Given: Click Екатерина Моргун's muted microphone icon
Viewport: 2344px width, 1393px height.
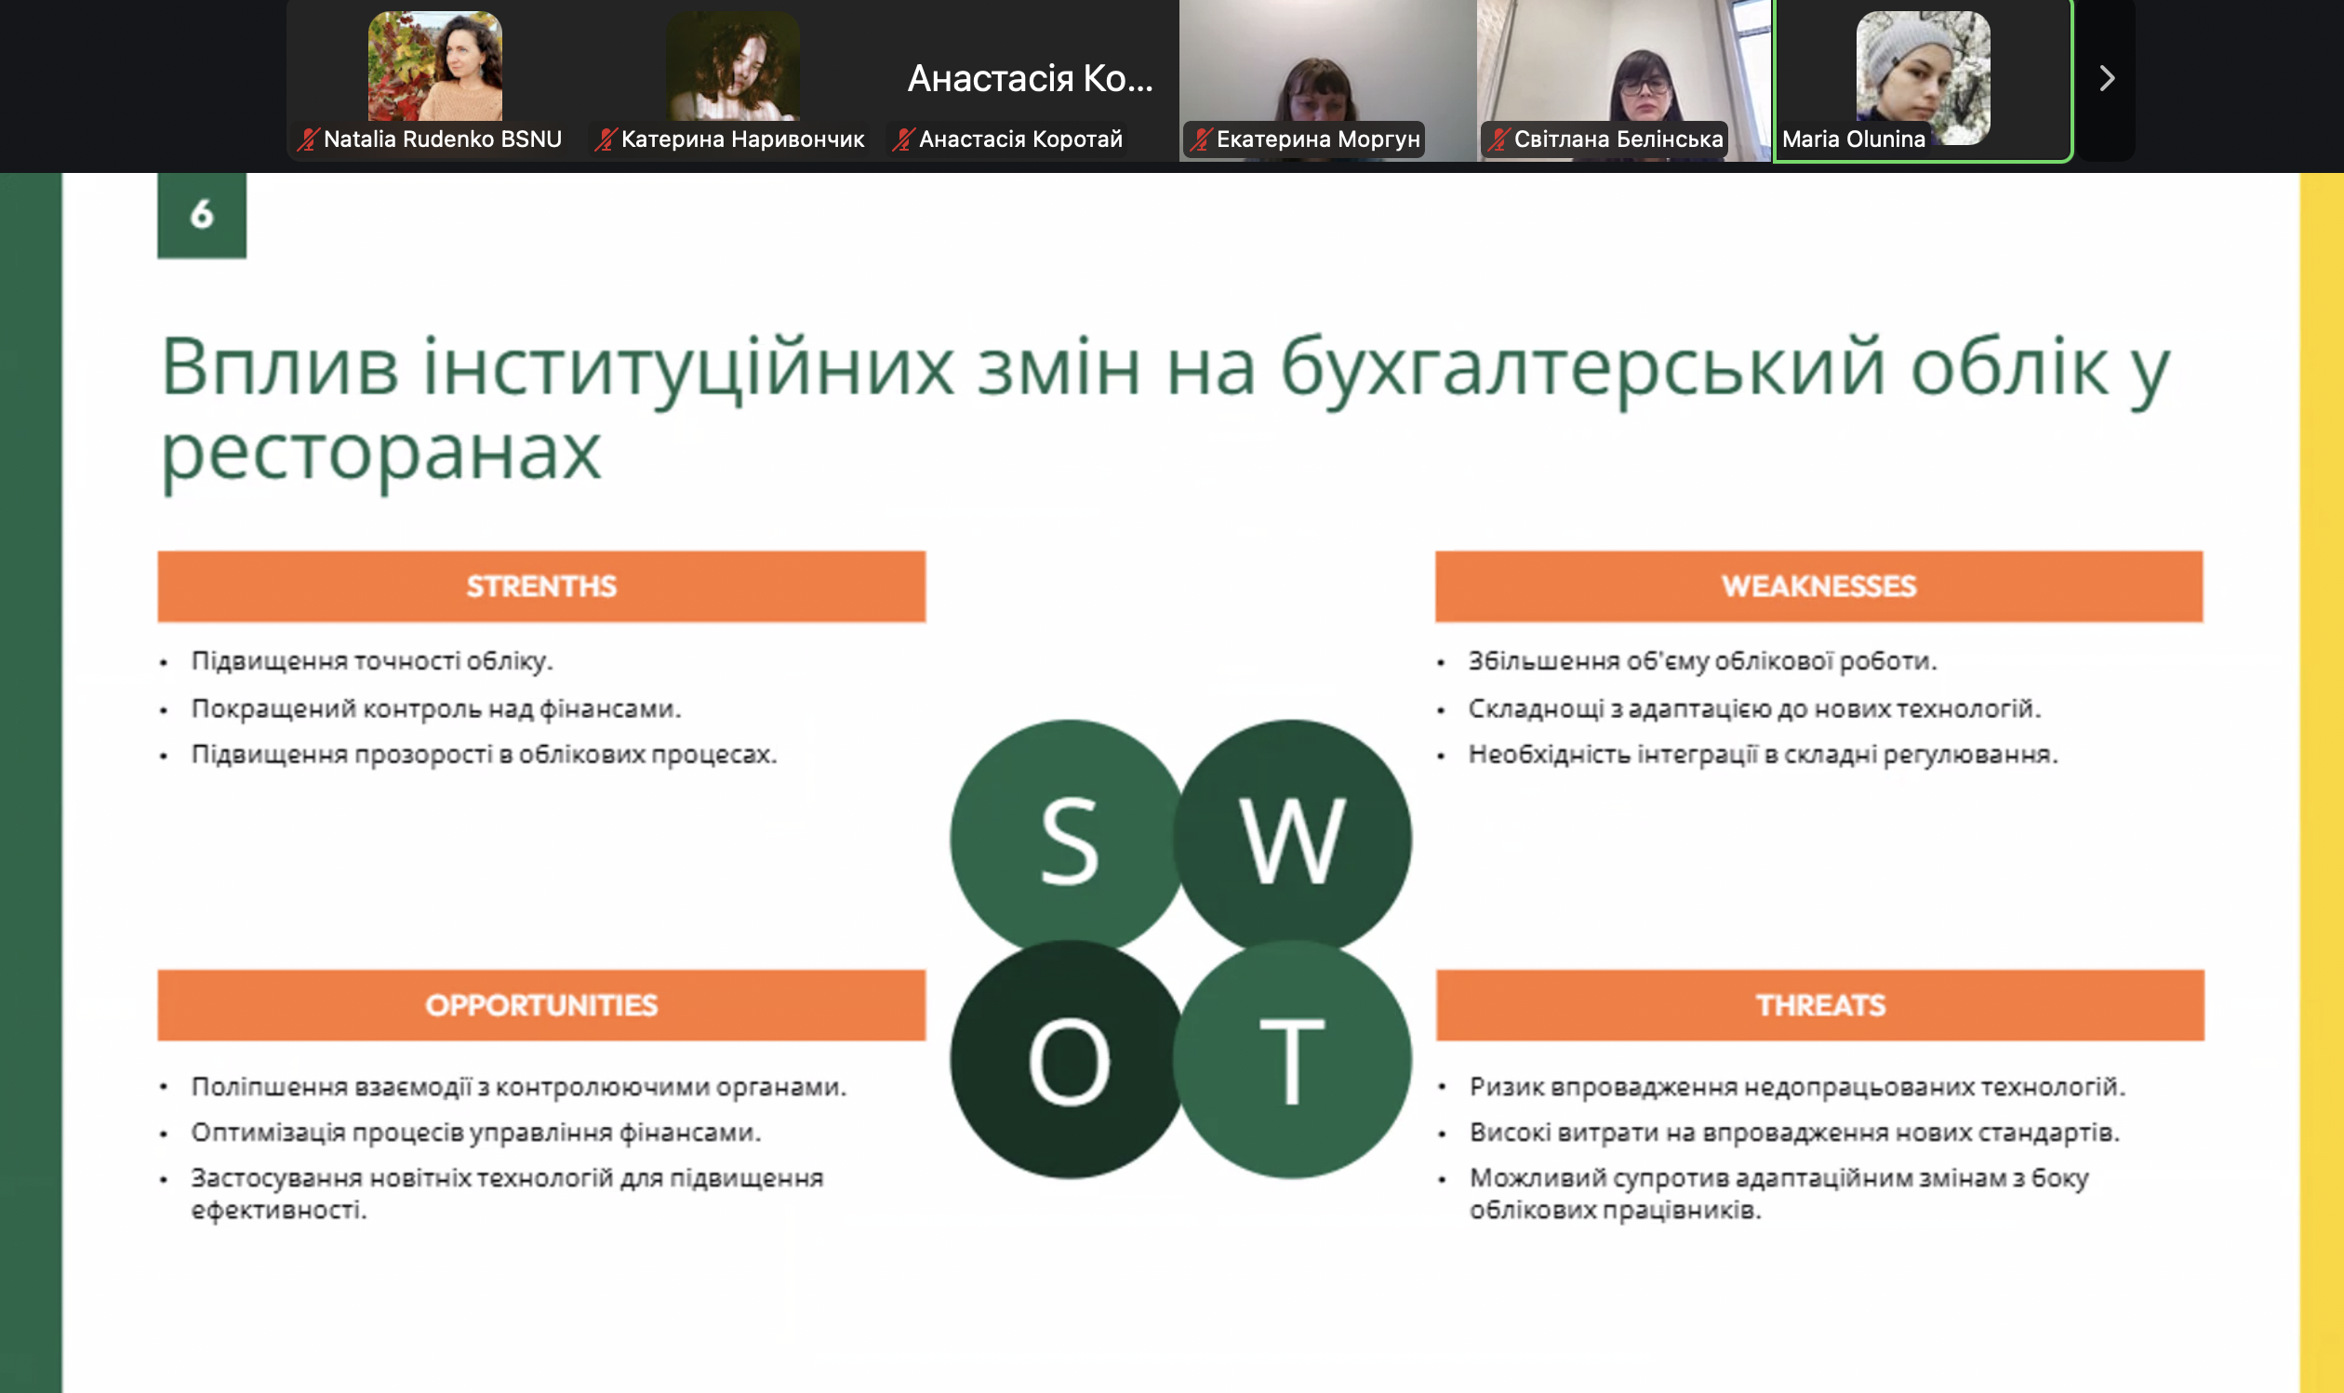Looking at the screenshot, I should click(1201, 139).
